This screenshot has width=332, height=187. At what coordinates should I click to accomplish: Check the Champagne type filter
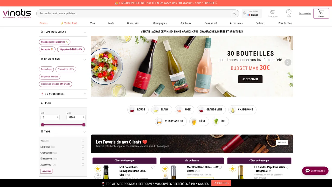click(x=83, y=153)
